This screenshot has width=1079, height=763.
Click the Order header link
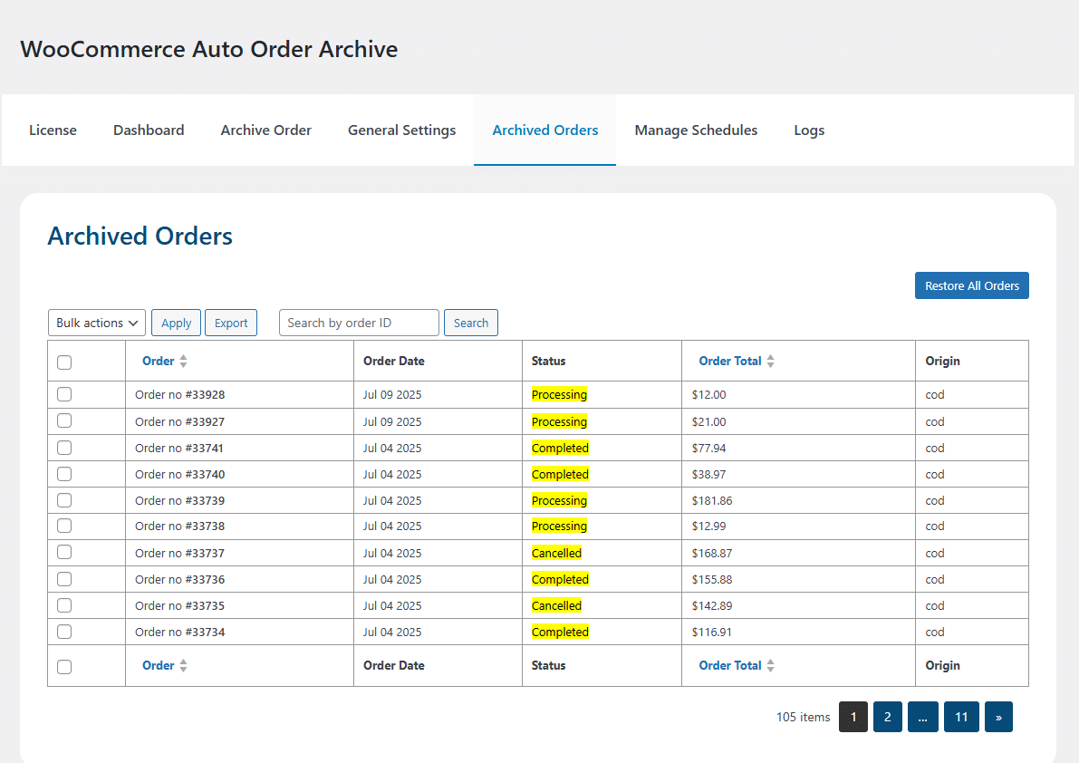pos(159,362)
